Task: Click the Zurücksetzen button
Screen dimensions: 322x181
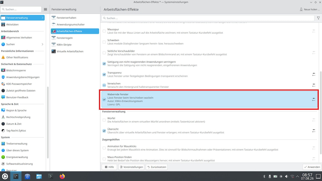Action: (x=157, y=167)
